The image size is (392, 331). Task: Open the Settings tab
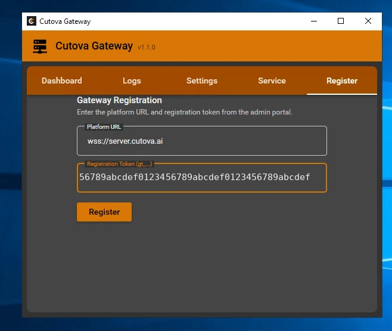[x=202, y=81]
